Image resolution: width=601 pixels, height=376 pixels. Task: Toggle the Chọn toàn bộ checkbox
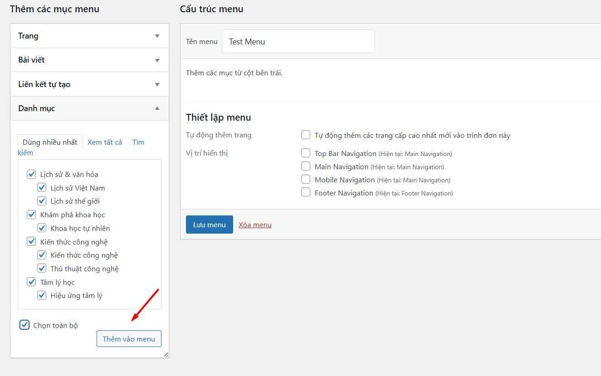pyautogui.click(x=24, y=325)
